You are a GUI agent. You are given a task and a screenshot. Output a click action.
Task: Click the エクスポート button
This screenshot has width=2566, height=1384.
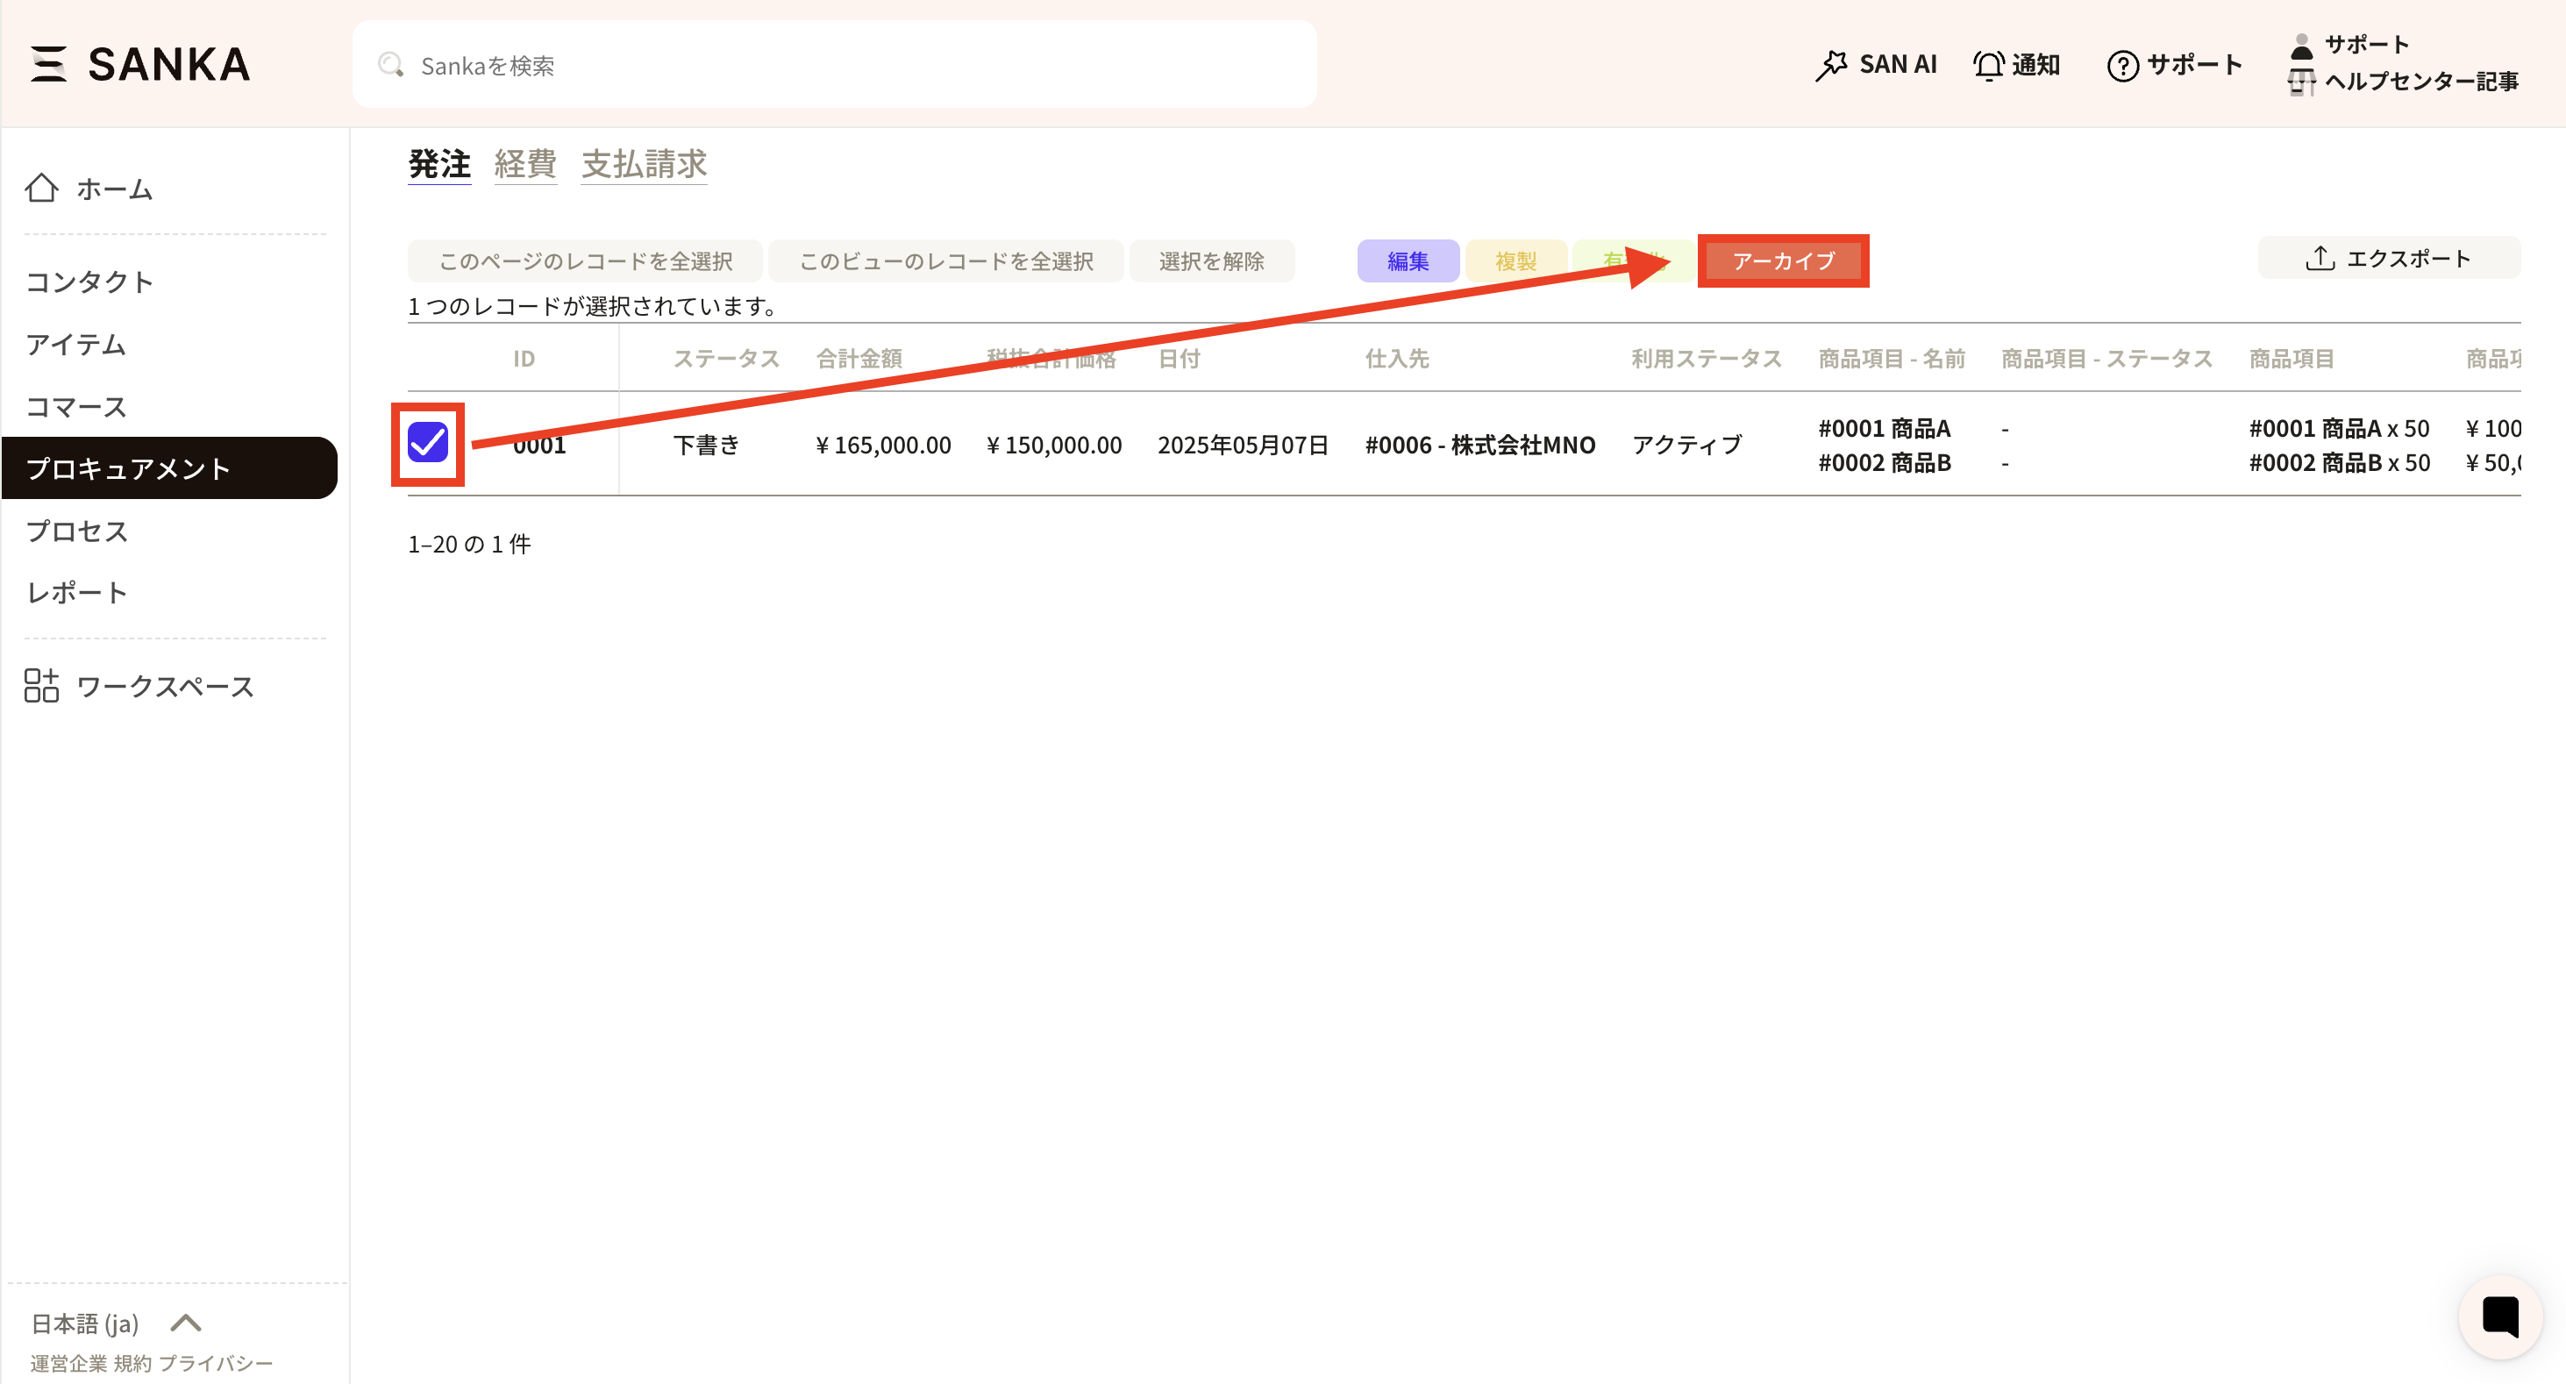coord(2388,259)
